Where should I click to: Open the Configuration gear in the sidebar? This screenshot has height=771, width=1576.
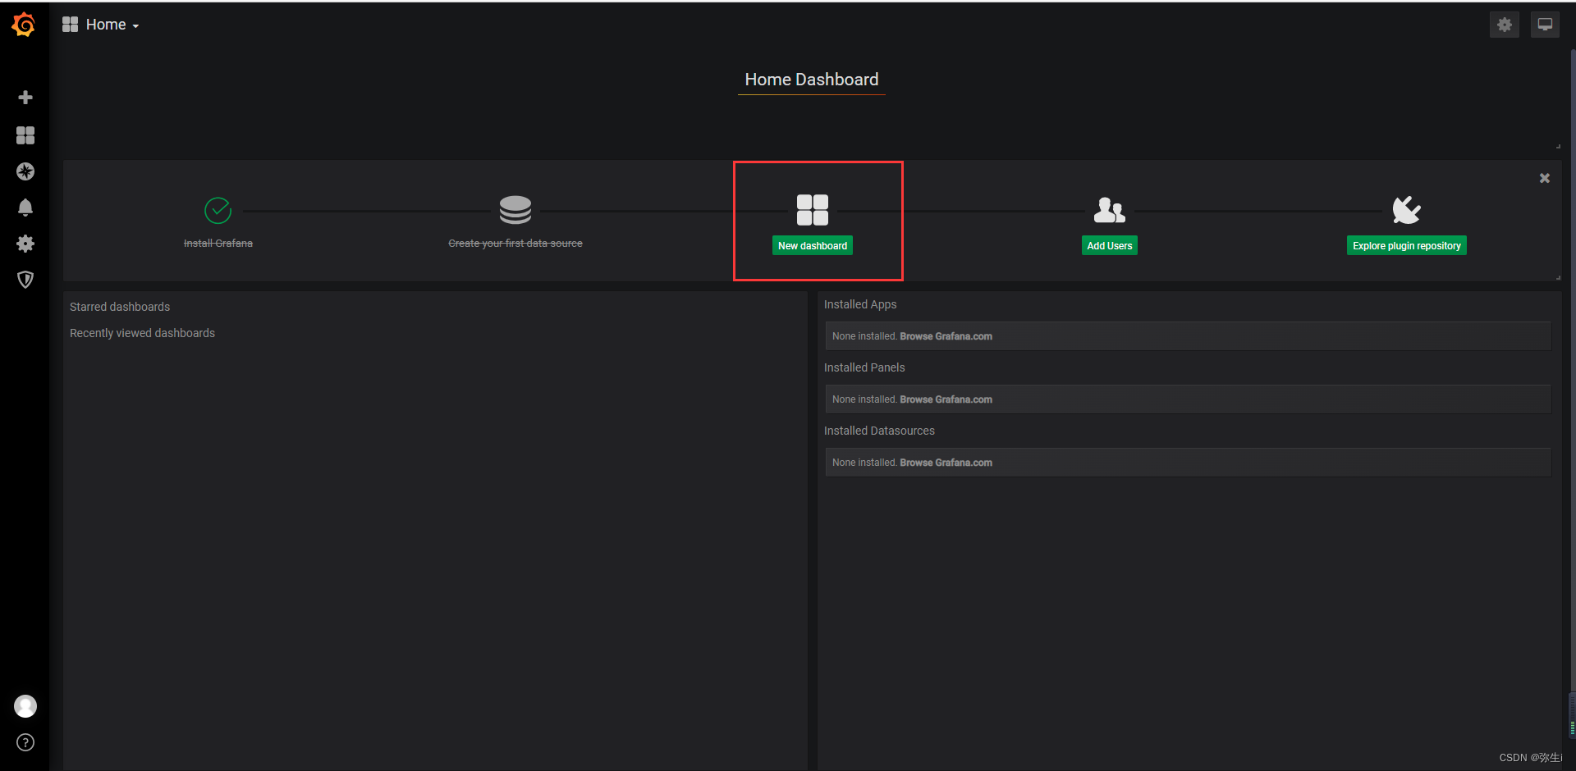(25, 244)
